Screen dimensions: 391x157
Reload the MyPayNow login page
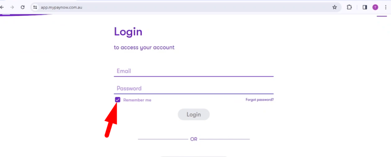point(23,7)
